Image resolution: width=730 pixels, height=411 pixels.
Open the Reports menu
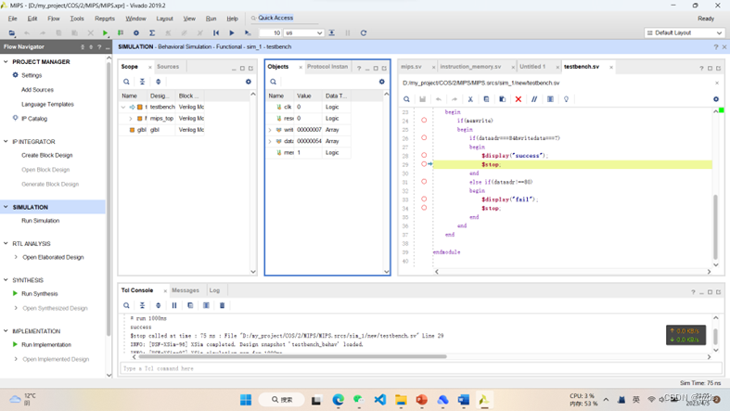(x=104, y=19)
